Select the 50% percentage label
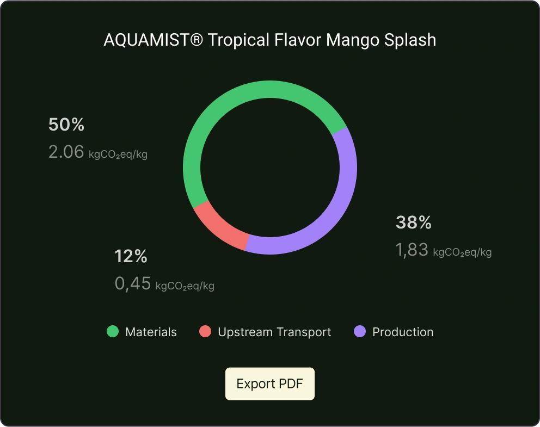 (66, 125)
